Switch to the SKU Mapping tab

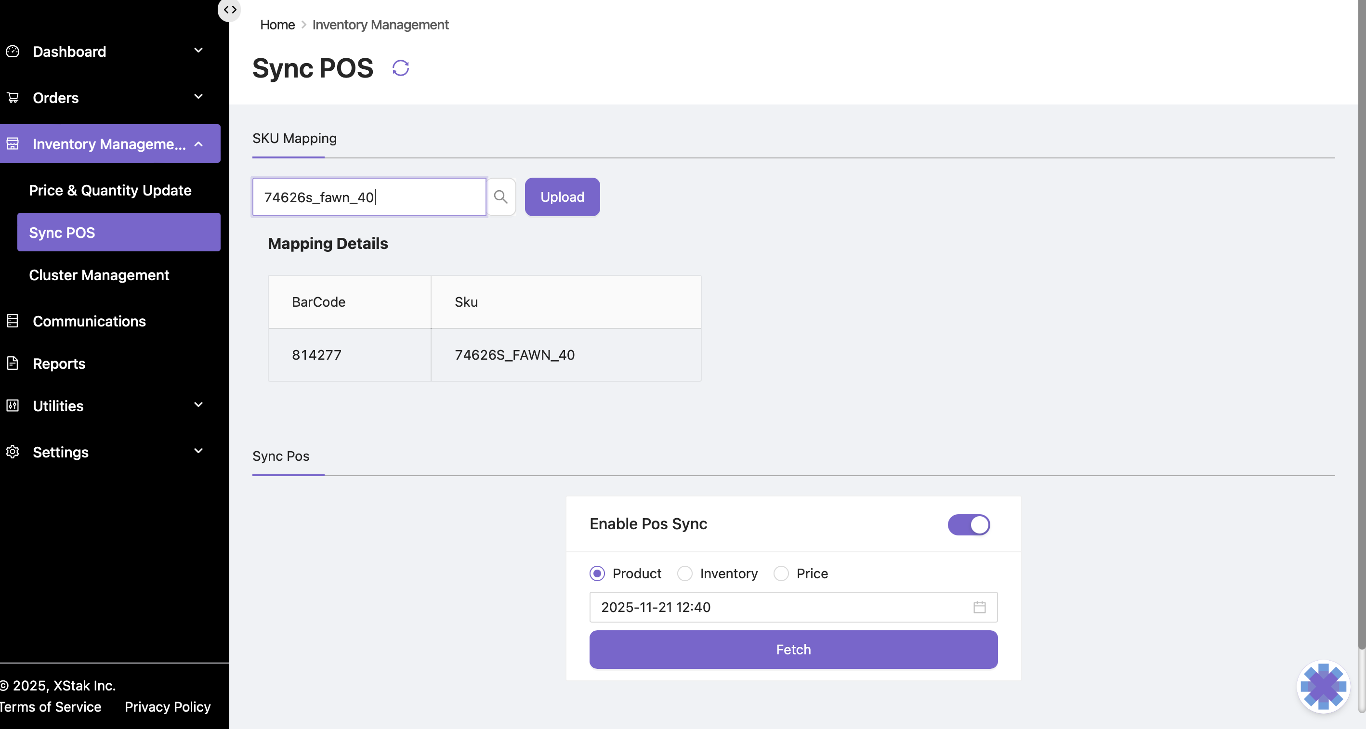click(x=294, y=138)
